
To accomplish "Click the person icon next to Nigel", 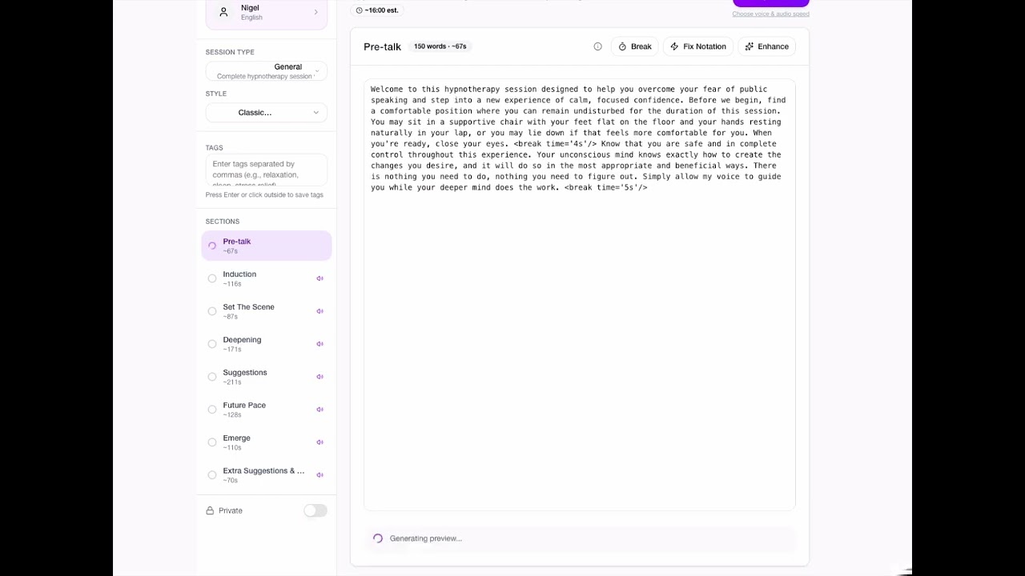I will [223, 12].
